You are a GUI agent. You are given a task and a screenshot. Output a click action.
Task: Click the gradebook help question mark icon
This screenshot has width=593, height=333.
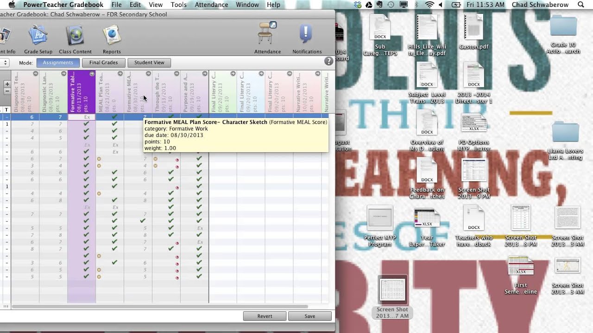(x=328, y=61)
